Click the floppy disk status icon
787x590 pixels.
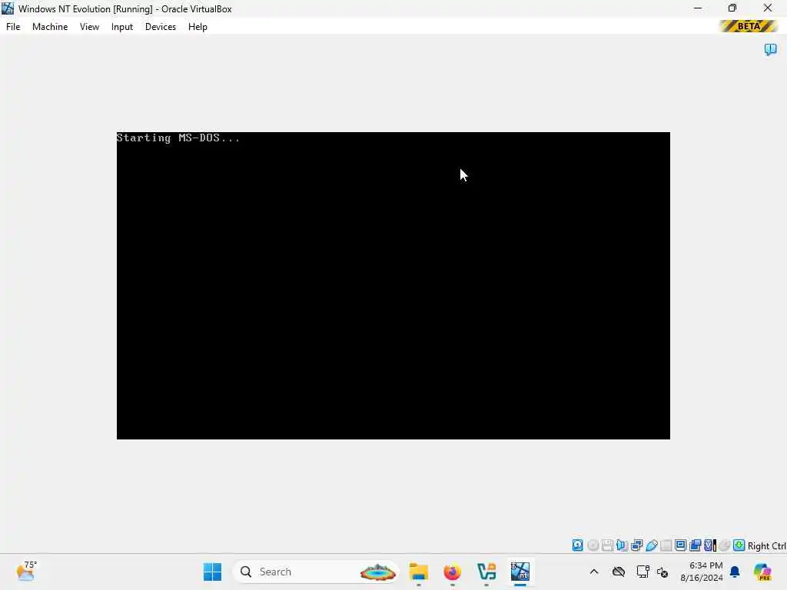point(607,545)
